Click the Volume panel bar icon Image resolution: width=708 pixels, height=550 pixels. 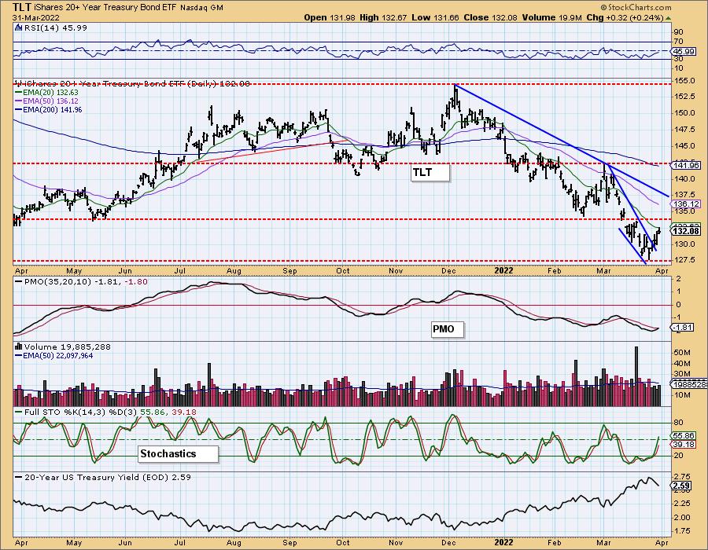(19, 346)
